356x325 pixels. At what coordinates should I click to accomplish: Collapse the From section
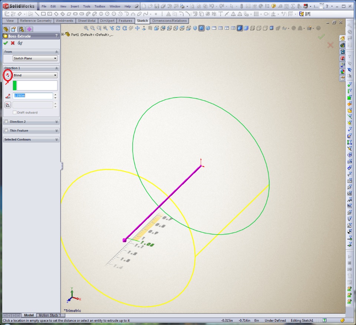pos(56,52)
